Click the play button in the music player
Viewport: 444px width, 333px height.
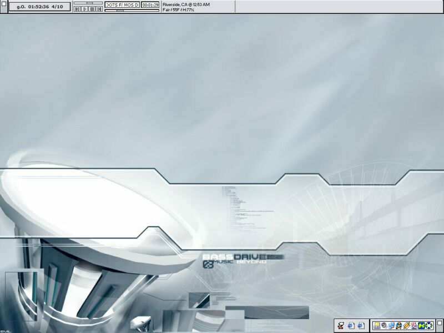[x=84, y=9]
